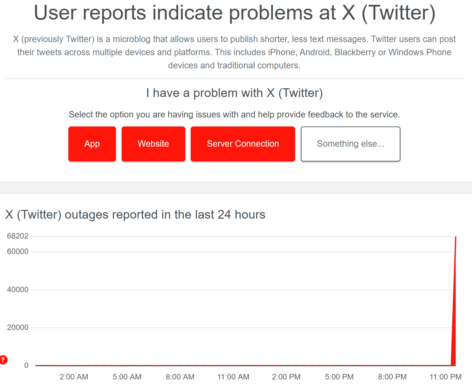Screen dimensions: 472x391
Task: Select the Server Connection button
Action: 243,144
